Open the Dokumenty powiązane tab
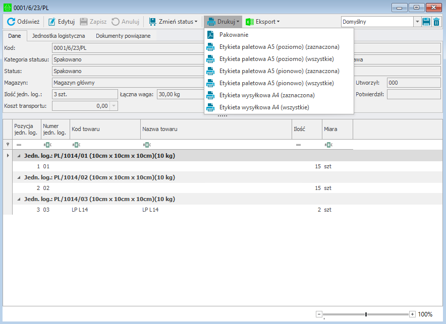The height and width of the screenshot is (324, 446). (x=123, y=36)
